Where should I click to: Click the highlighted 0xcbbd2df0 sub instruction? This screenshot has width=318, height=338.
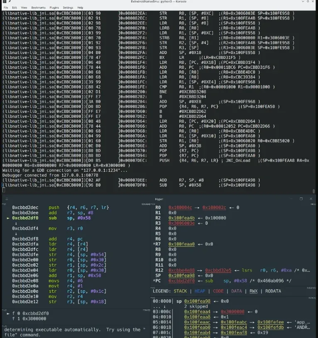click(51, 218)
